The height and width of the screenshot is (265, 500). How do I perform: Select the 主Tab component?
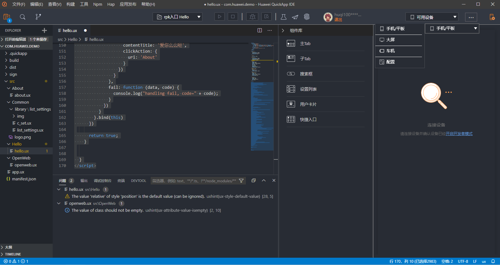point(326,43)
